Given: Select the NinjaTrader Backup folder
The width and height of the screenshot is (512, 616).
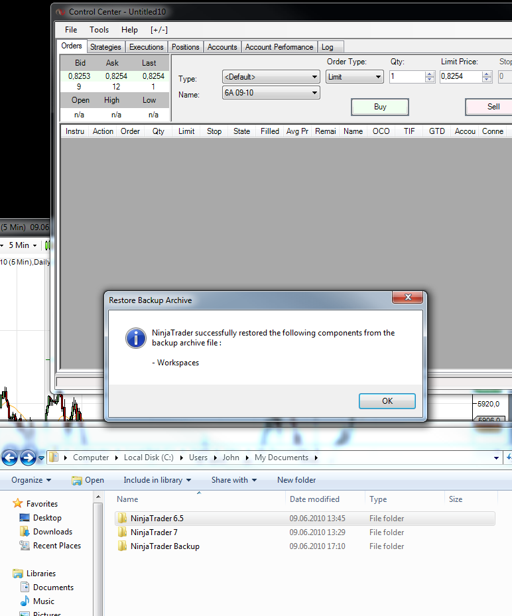Looking at the screenshot, I should coord(305,546).
